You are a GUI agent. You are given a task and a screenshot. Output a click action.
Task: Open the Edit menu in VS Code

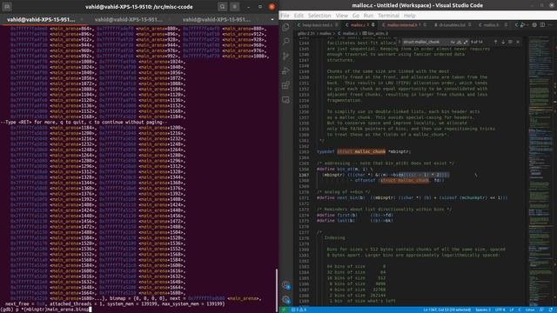pos(299,16)
